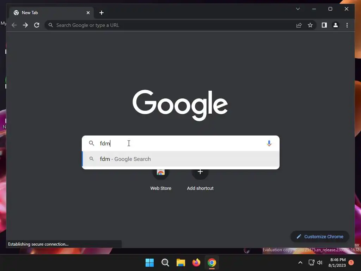The height and width of the screenshot is (271, 361).
Task: Select the New Tab tab
Action: [x=51, y=13]
